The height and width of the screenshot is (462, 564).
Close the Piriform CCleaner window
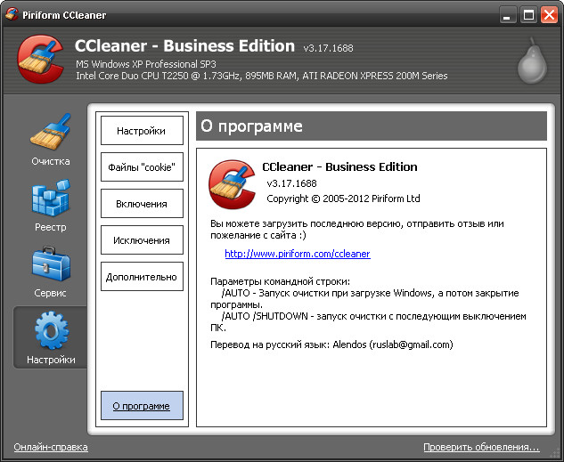click(x=550, y=14)
